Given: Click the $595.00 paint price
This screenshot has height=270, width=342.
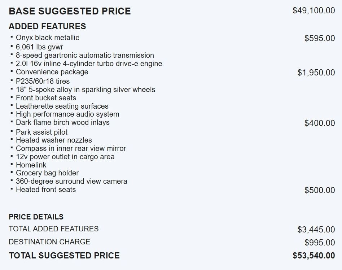Looking at the screenshot, I should point(319,38).
